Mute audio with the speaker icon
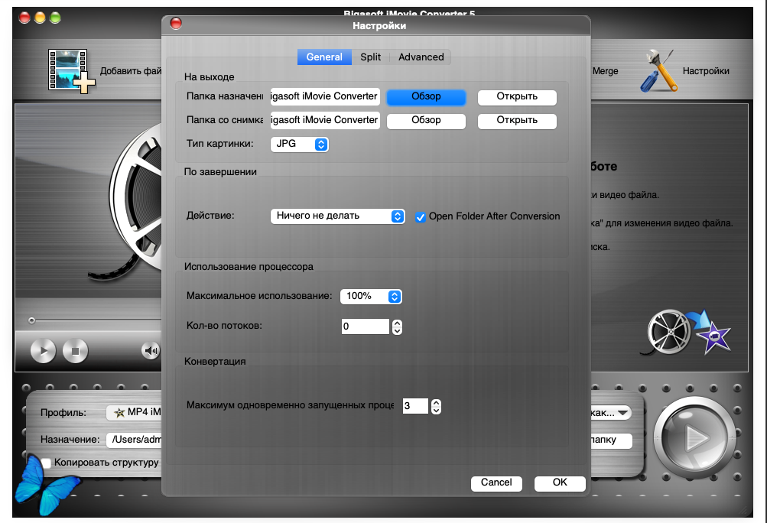This screenshot has height=523, width=767. coord(151,350)
